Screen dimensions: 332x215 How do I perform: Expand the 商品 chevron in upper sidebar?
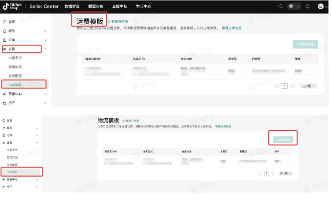45,31
